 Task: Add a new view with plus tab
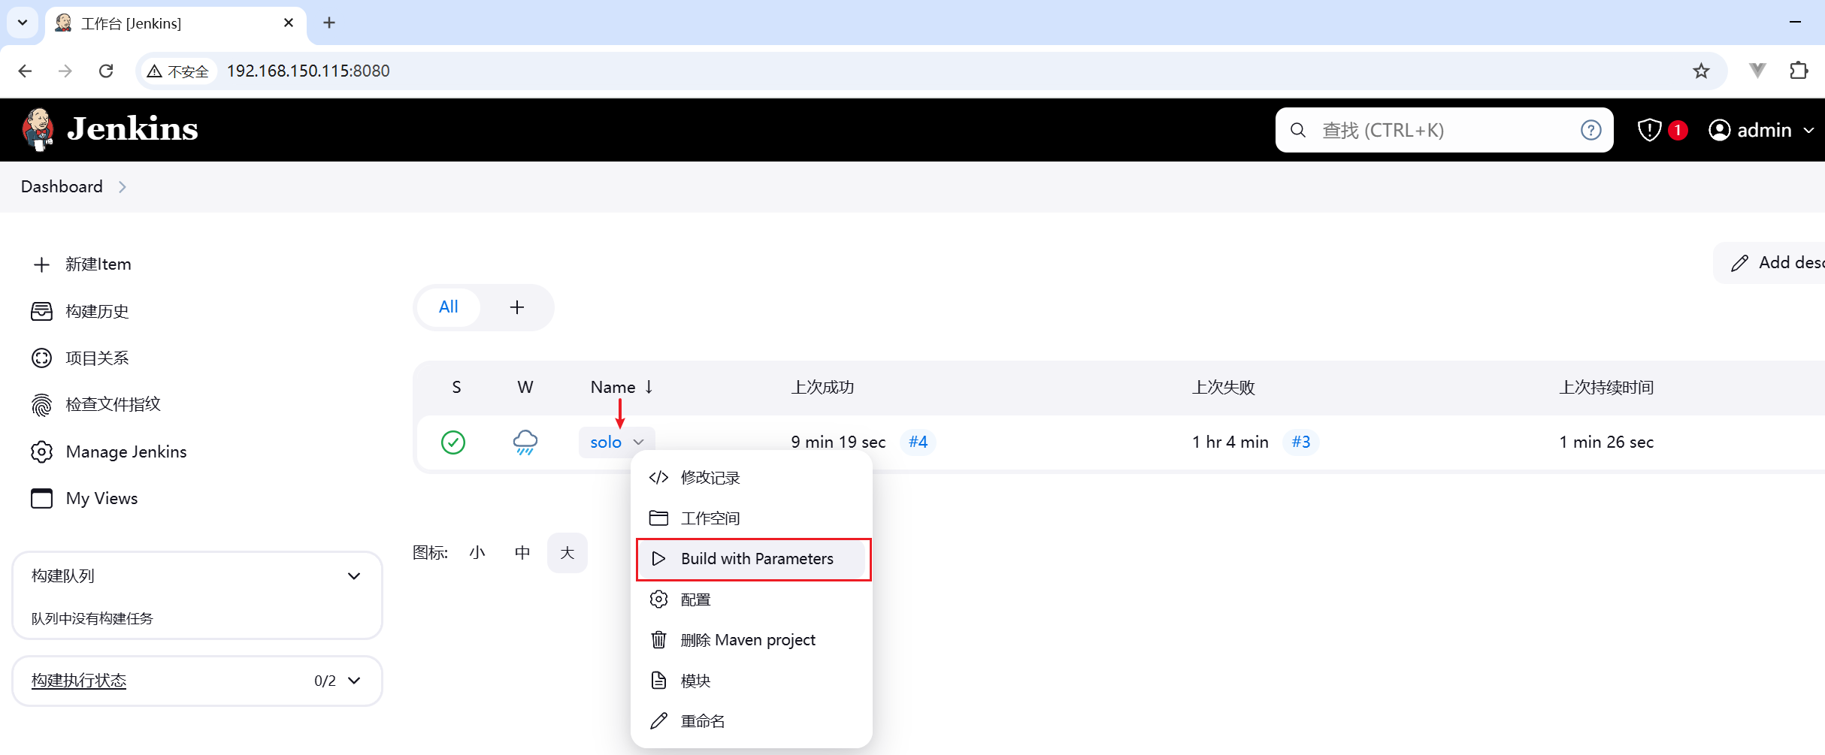(517, 307)
